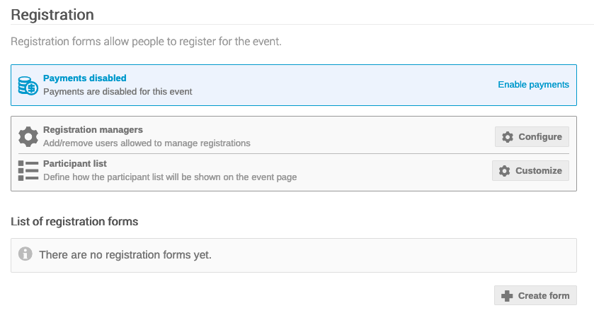Click the coins payment icon
Screen dimensions: 594x320
click(28, 85)
